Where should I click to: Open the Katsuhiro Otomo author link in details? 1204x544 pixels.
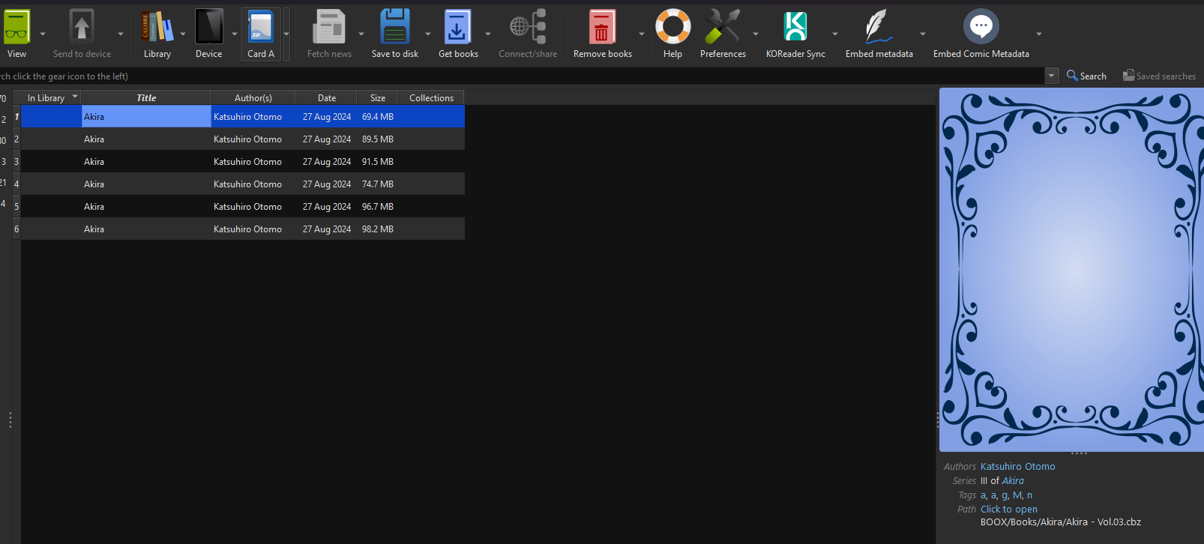1017,467
